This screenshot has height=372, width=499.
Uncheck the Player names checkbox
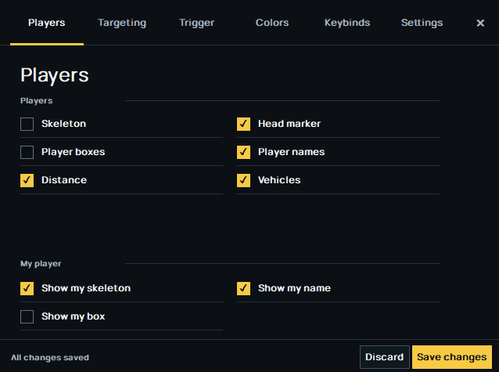pos(243,152)
